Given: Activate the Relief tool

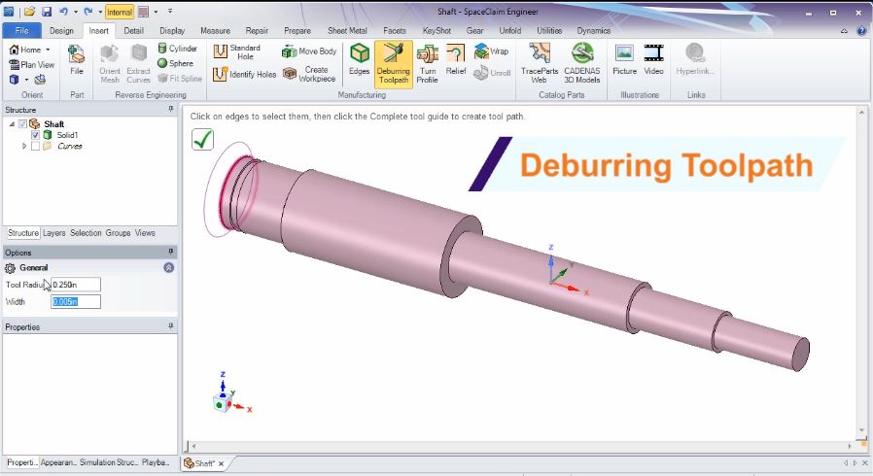Looking at the screenshot, I should point(455,59).
